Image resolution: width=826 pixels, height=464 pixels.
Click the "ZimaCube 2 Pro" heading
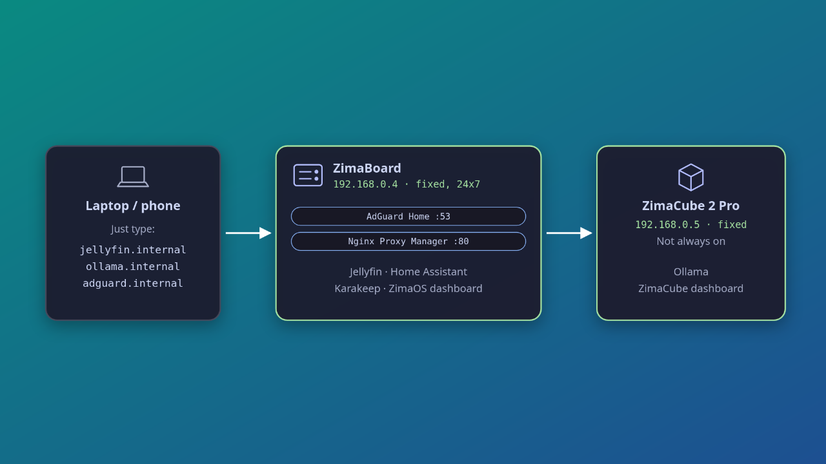point(691,206)
